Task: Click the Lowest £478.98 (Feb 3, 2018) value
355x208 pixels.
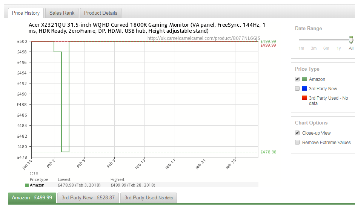Action: (79, 185)
